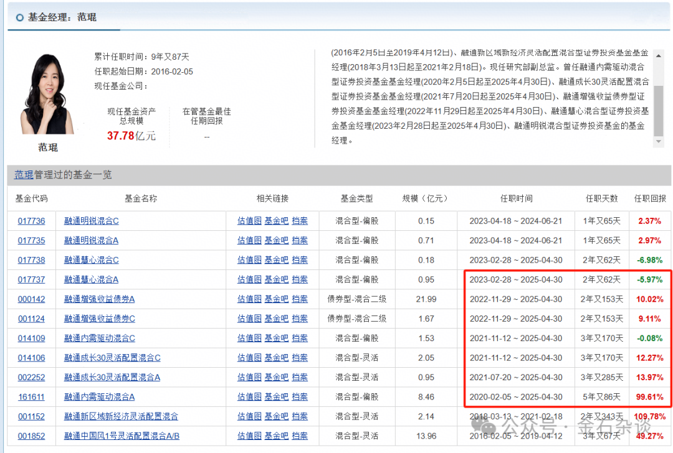Viewport: 673px width, 453px height.
Task: Open fund code 017736 link
Action: tap(31, 221)
